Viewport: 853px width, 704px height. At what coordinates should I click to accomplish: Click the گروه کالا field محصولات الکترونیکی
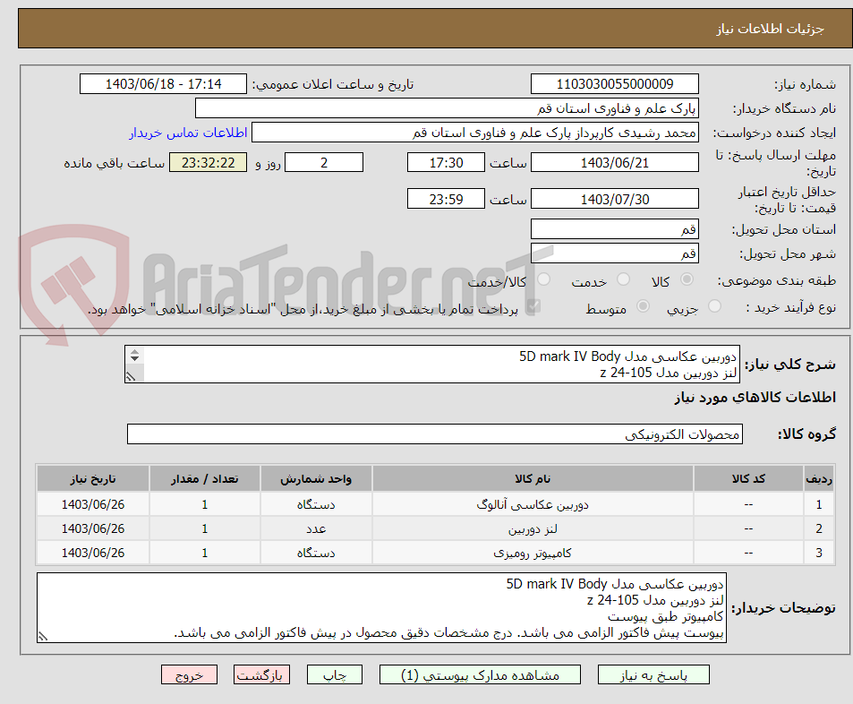pyautogui.click(x=435, y=434)
